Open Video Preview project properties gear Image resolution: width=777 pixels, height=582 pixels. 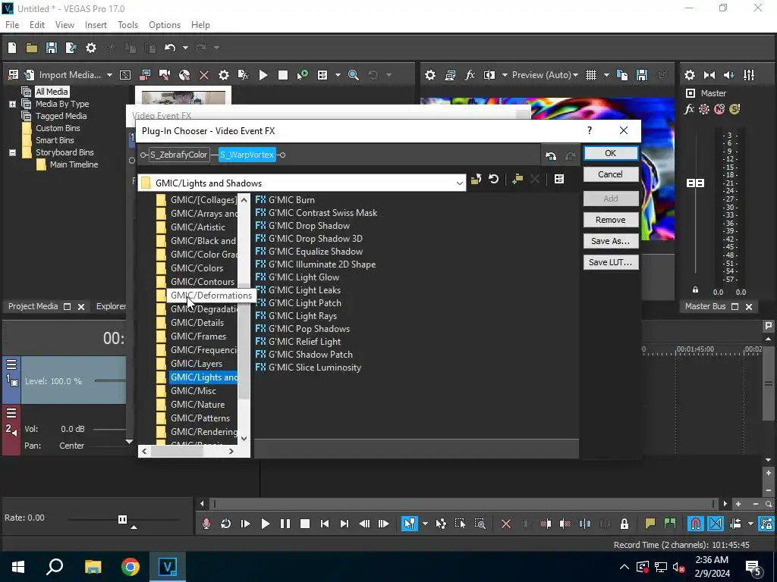[x=430, y=75]
